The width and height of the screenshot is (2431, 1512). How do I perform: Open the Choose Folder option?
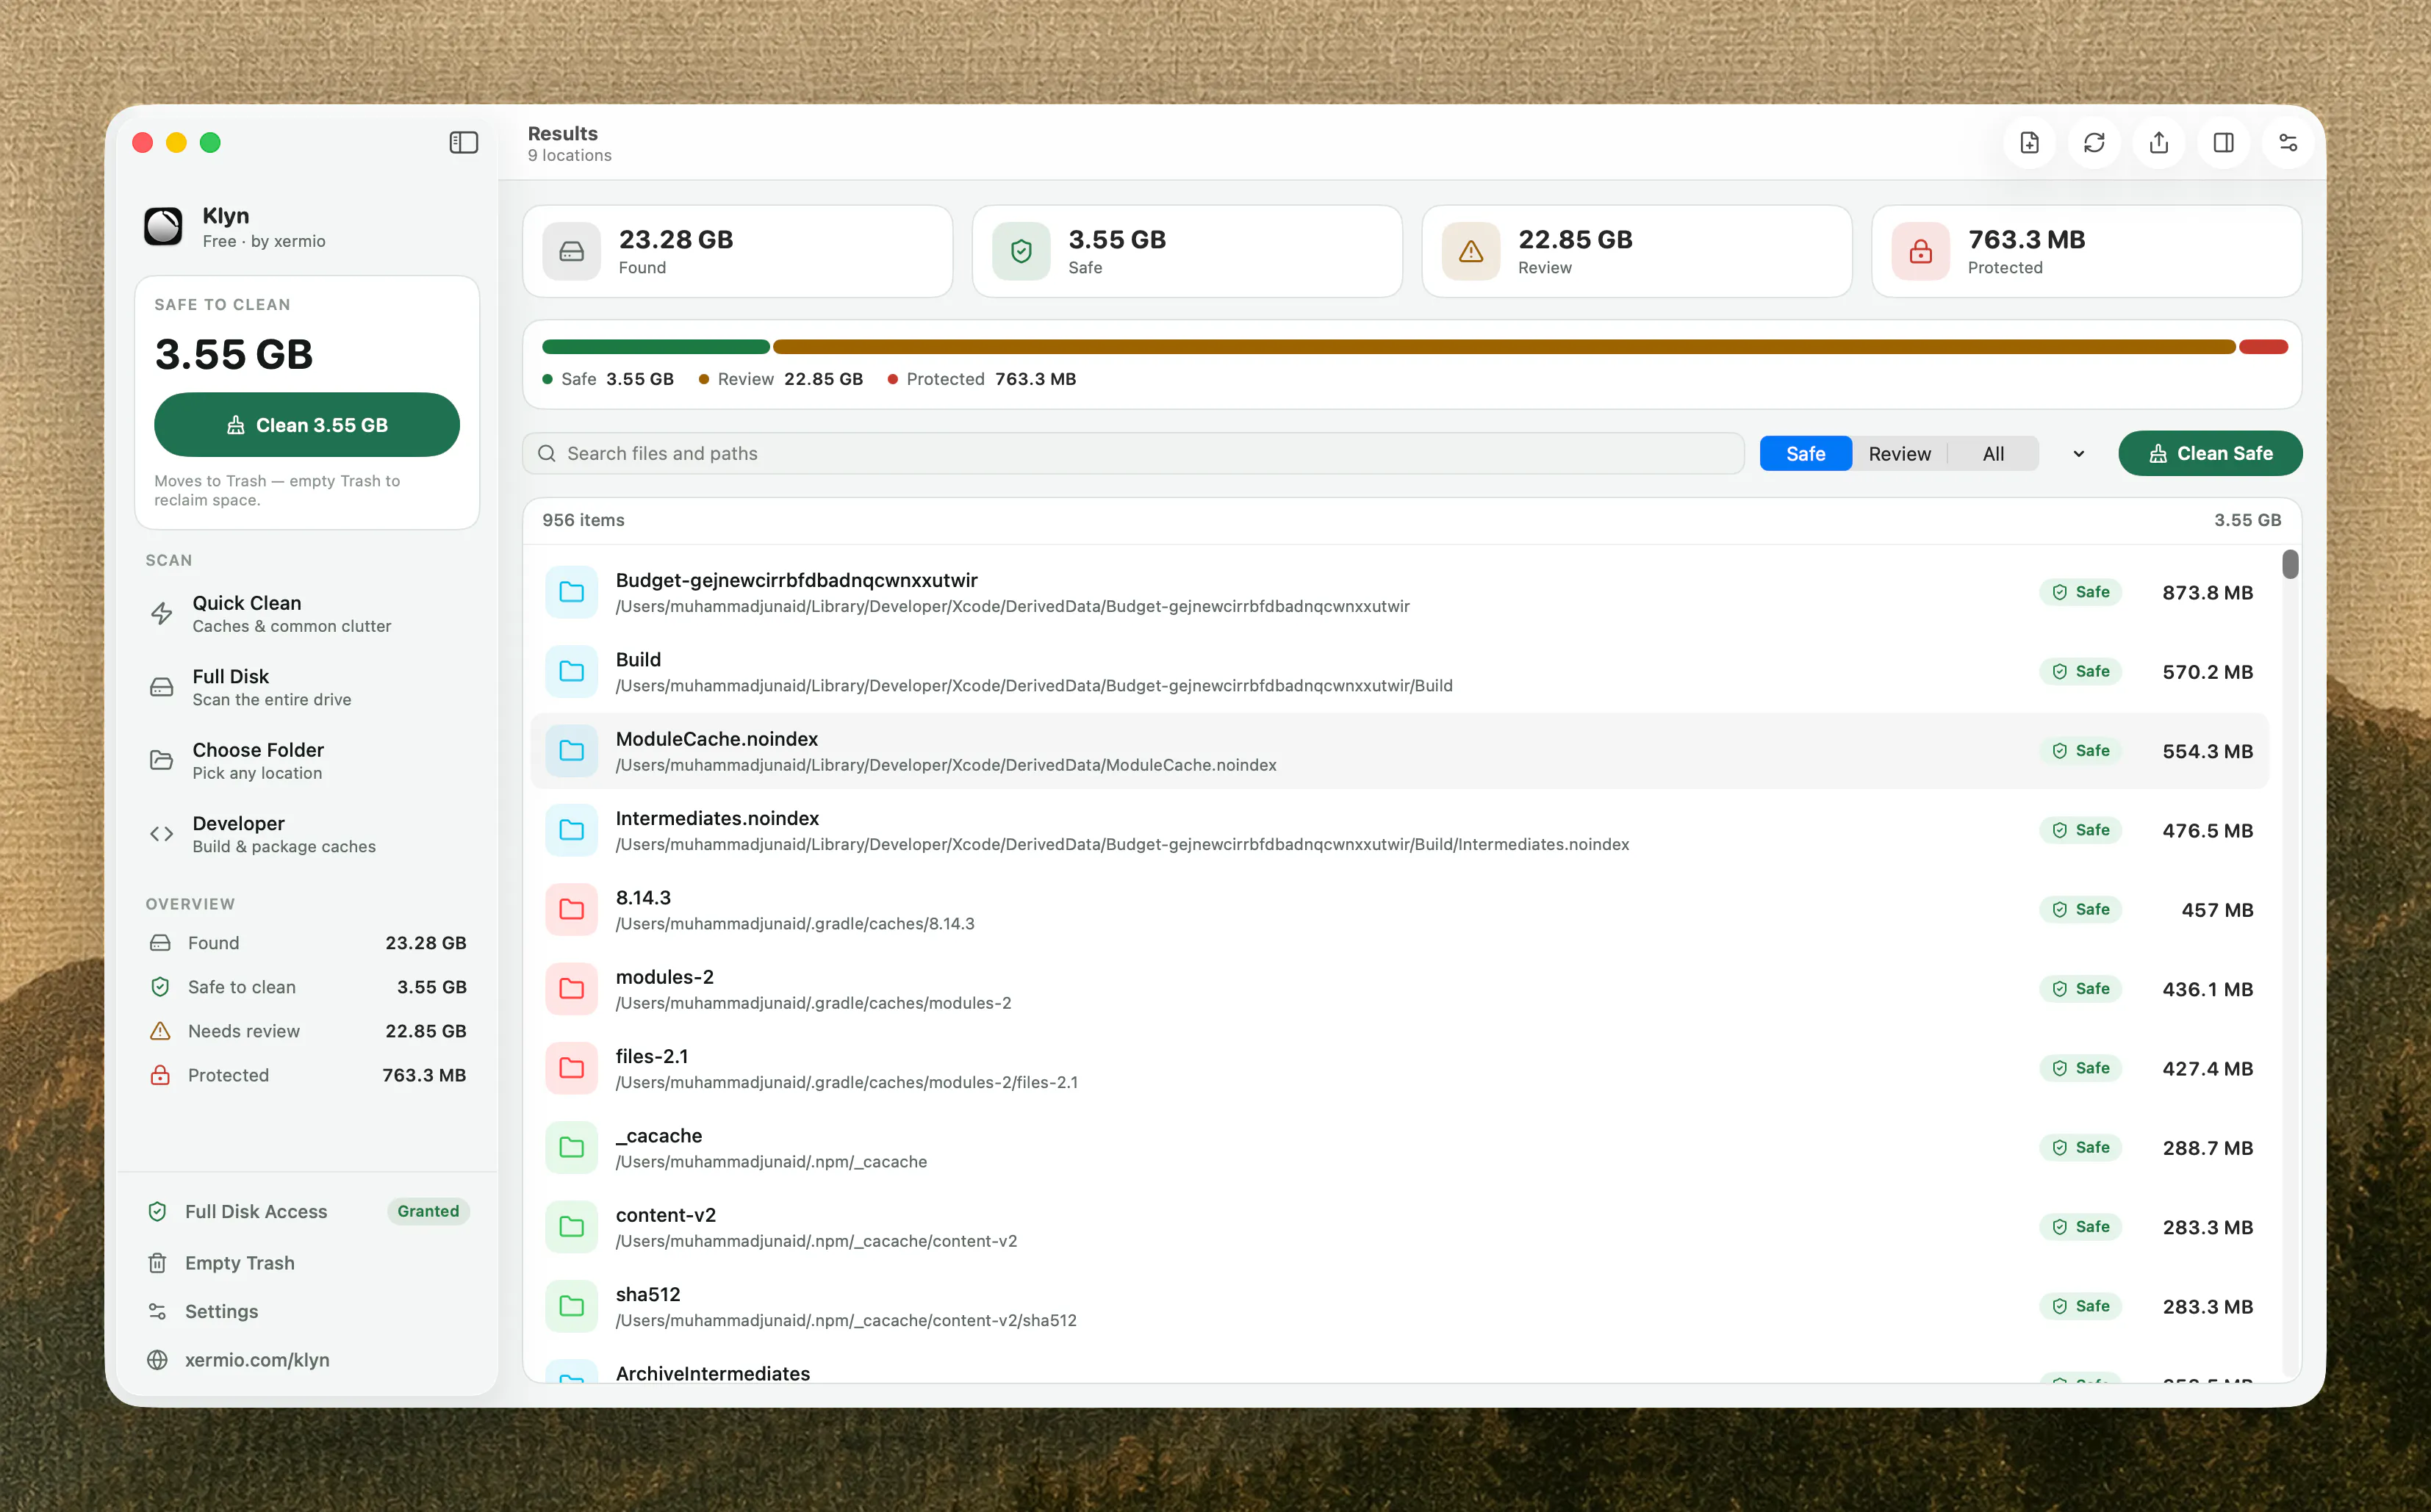306,760
